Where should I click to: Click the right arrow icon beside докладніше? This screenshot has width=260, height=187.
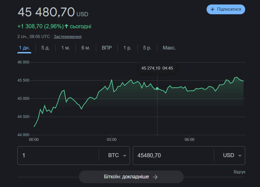(x=155, y=177)
